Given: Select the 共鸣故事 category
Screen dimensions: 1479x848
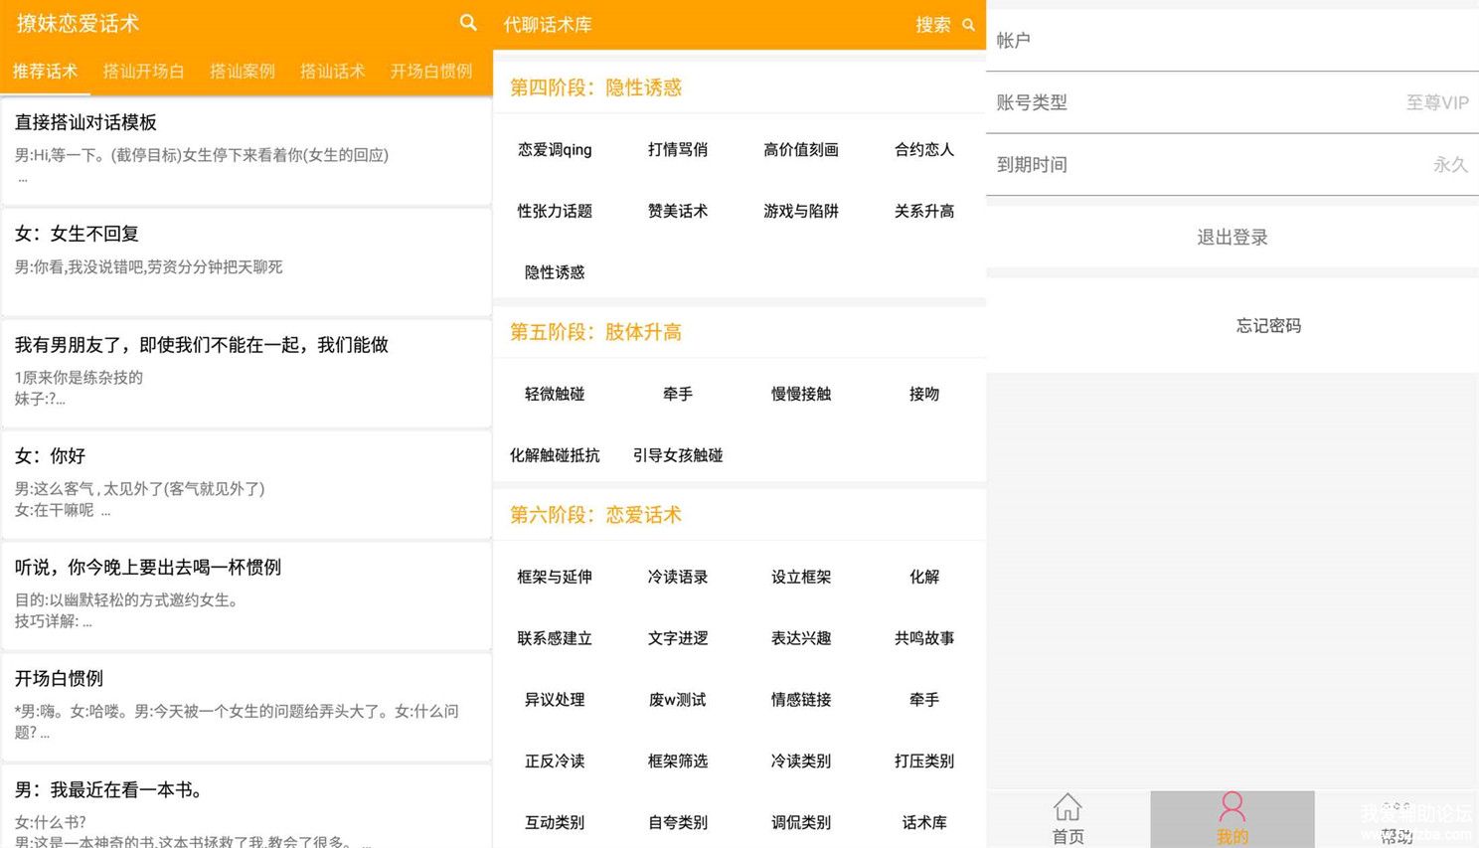Looking at the screenshot, I should (x=924, y=638).
